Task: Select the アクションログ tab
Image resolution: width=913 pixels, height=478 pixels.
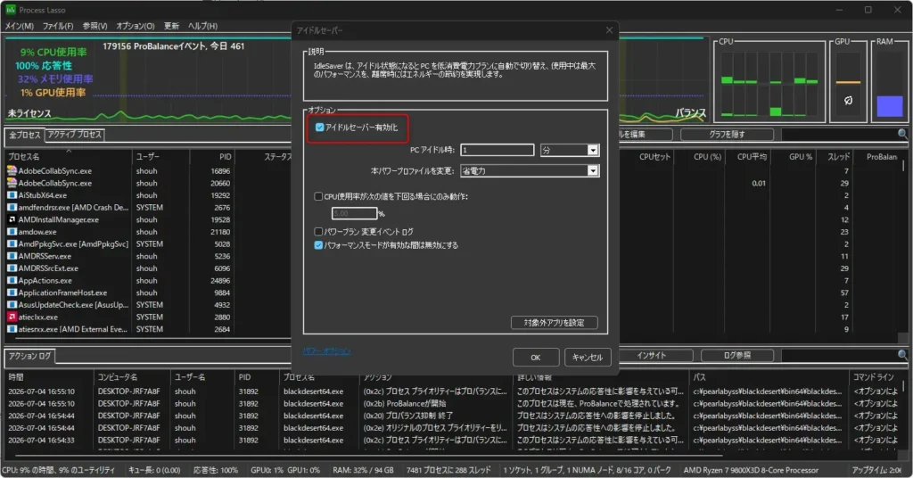Action: tap(29, 356)
